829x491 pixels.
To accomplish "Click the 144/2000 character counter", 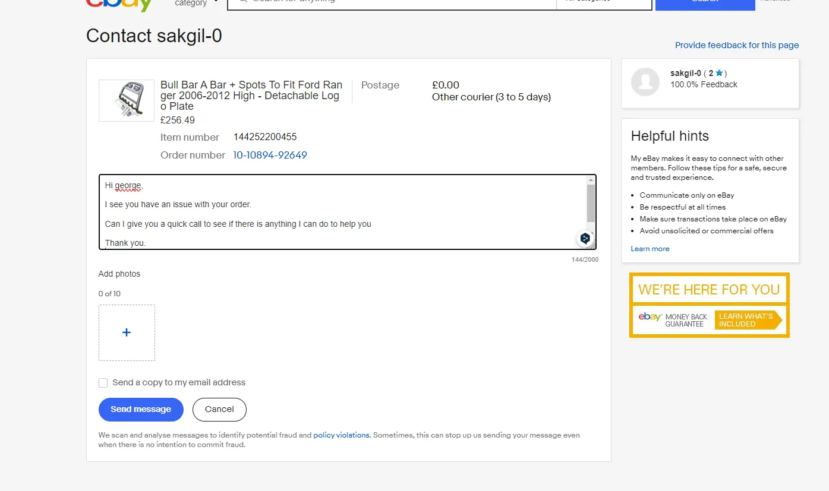I will coord(585,260).
